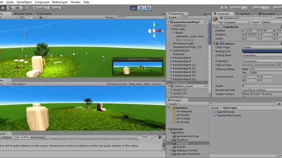This screenshot has width=282, height=158.
Task: Toggle scene lighting sun icon
Action: click(x=29, y=17)
